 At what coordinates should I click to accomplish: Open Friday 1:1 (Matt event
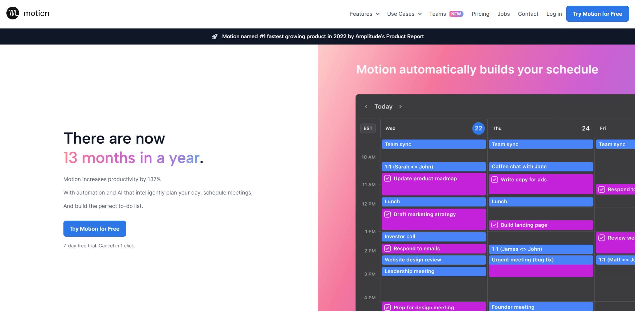point(616,260)
